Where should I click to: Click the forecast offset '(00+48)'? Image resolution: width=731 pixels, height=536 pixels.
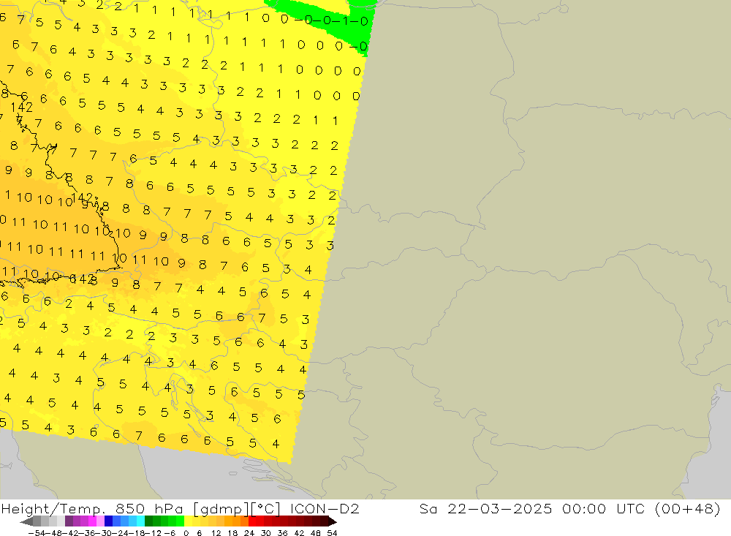pyautogui.click(x=688, y=508)
